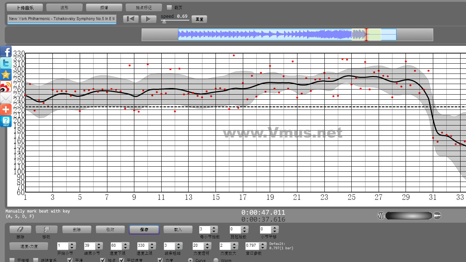Click the orange plus more-sharing icon
466x262 pixels.
coord(6,110)
